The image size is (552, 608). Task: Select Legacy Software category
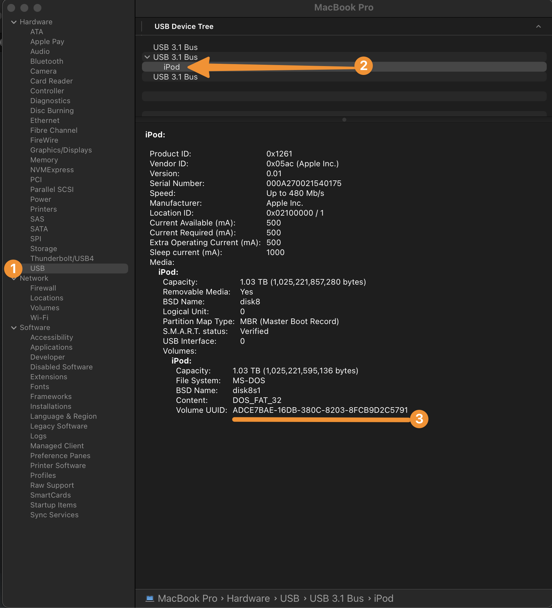[59, 426]
